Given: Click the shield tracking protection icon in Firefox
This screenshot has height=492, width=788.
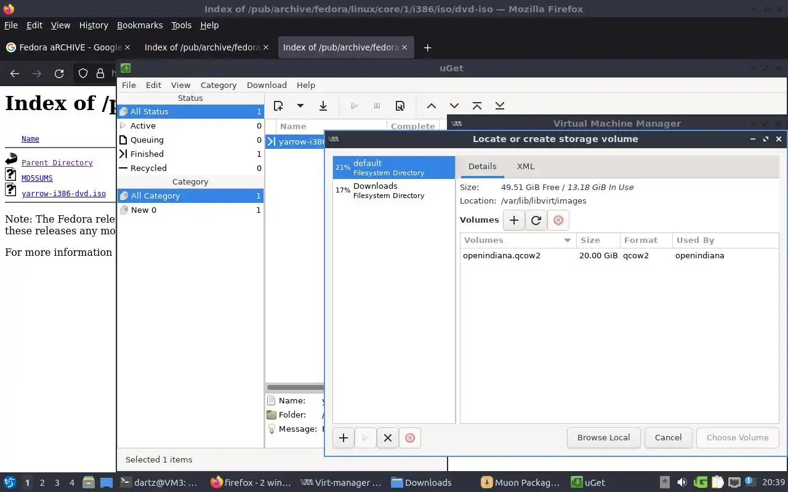Looking at the screenshot, I should (83, 74).
